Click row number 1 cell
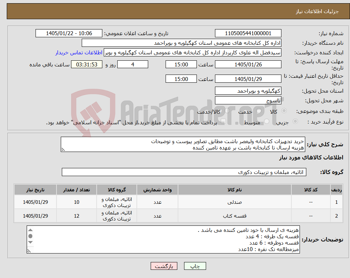 336,202
